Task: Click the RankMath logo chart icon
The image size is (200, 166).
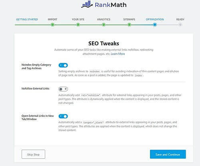Action: tap(87, 4)
